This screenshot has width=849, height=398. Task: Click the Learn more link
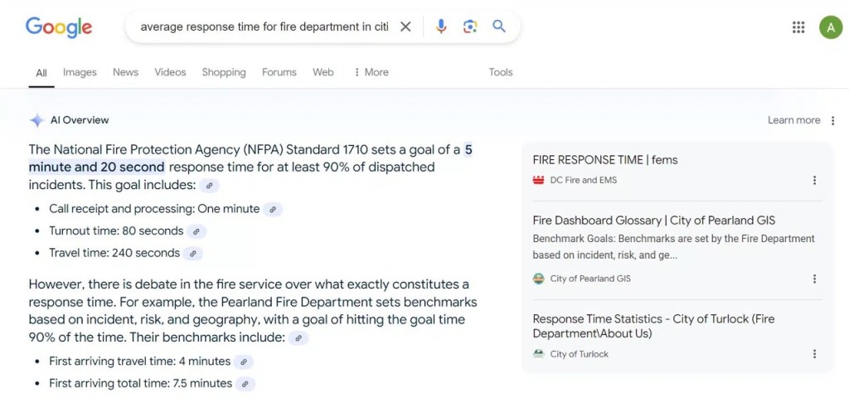point(793,120)
